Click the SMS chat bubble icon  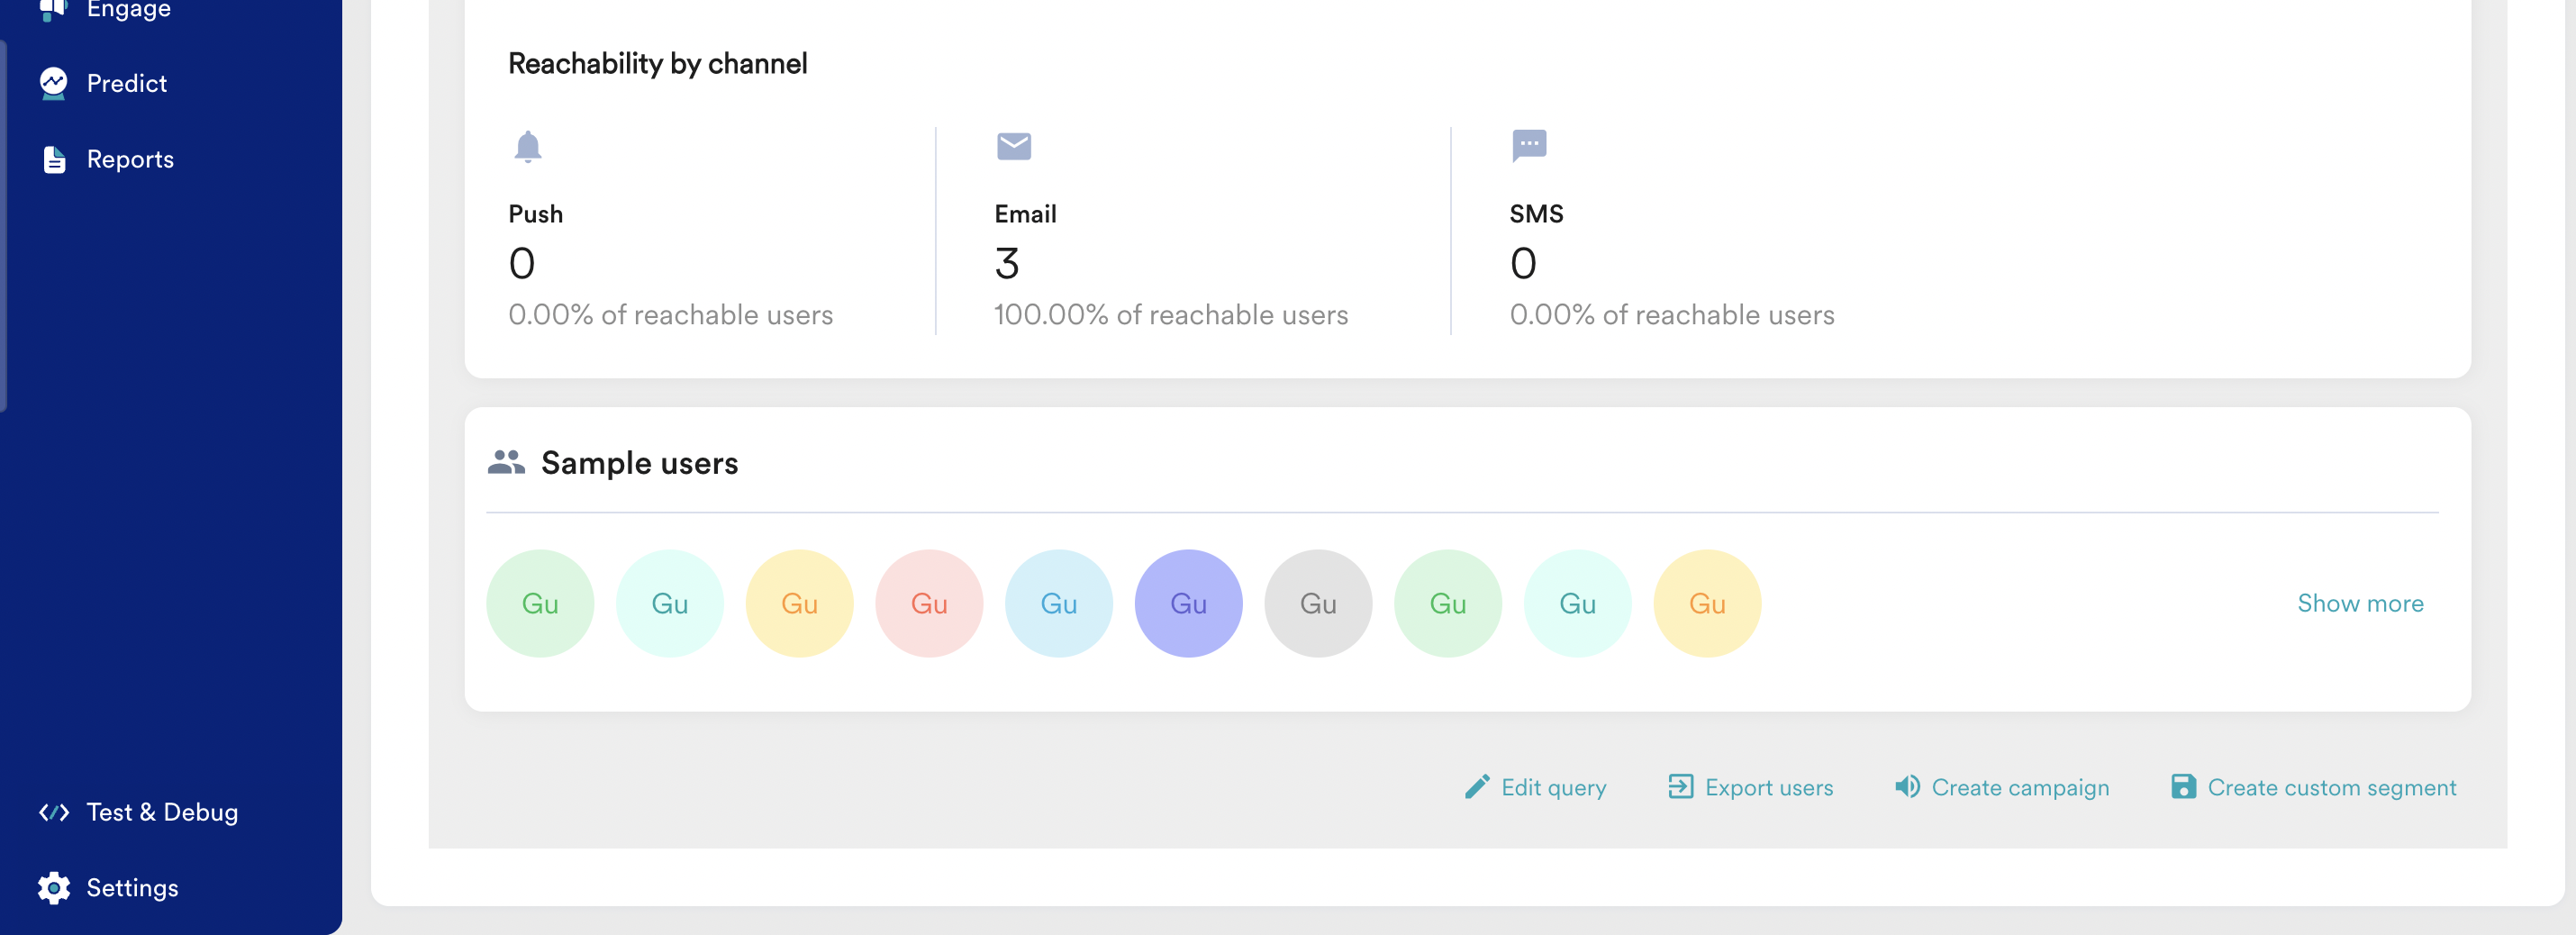tap(1528, 146)
